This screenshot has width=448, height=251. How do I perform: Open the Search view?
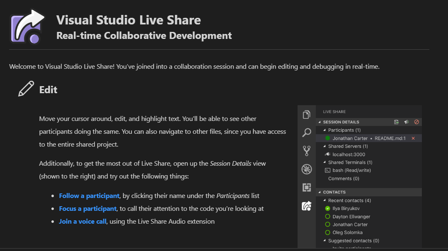coord(306,132)
